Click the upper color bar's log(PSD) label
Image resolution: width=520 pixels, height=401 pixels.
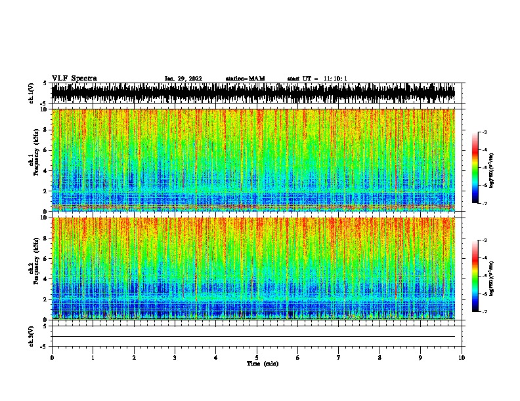pos(491,170)
